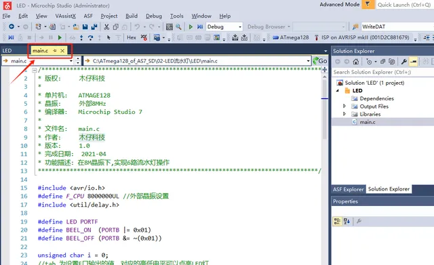This screenshot has height=265, width=434.
Task: Click the Search Solution Explorer field
Action: [382, 73]
